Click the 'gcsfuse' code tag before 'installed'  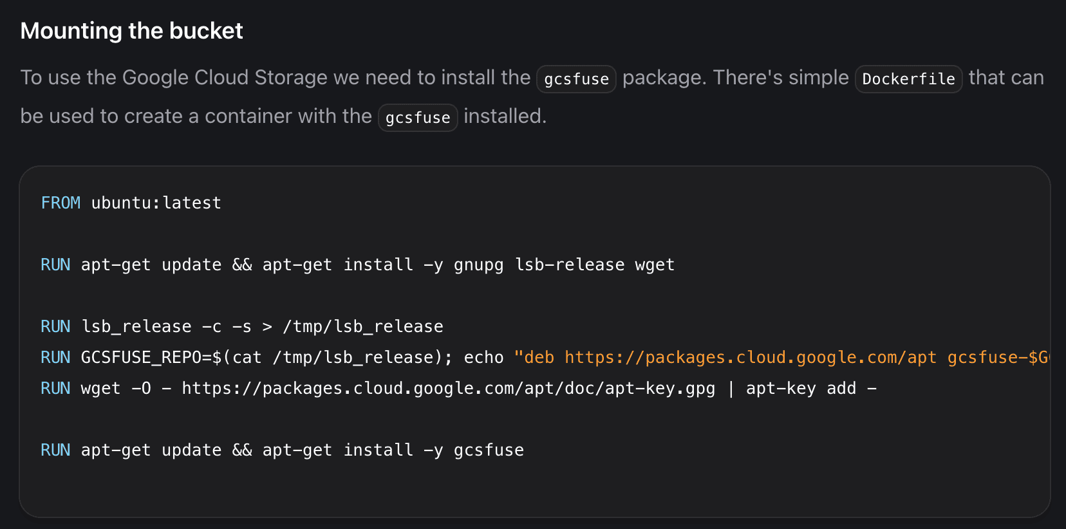pyautogui.click(x=418, y=118)
